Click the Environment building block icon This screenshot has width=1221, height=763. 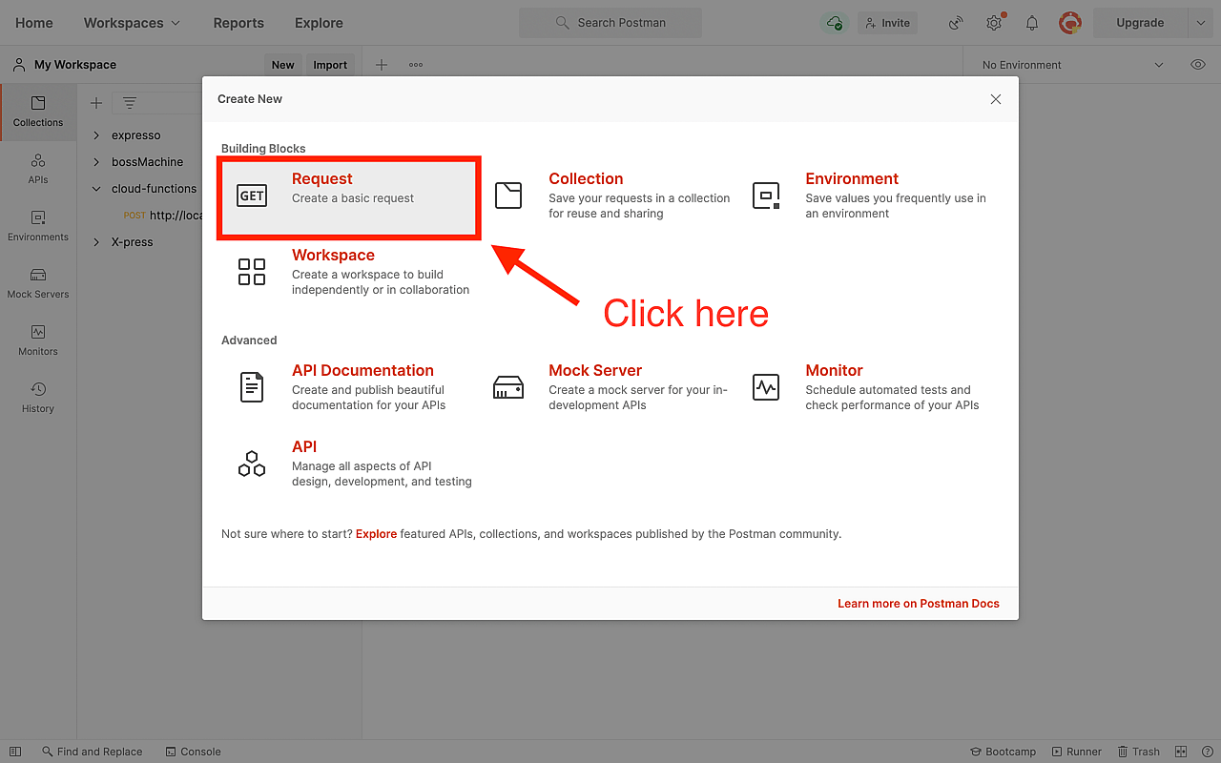pyautogui.click(x=765, y=196)
